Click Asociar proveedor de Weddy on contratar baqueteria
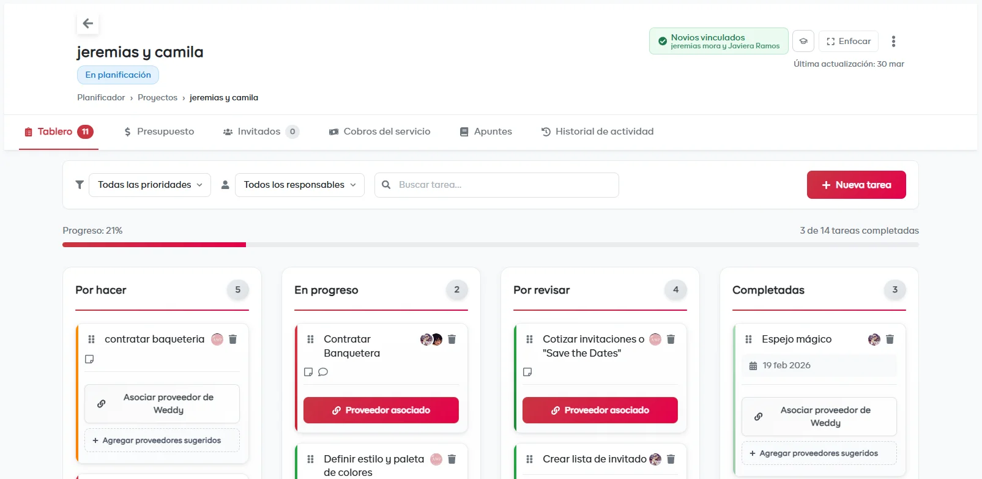This screenshot has width=982, height=479. 162,404
